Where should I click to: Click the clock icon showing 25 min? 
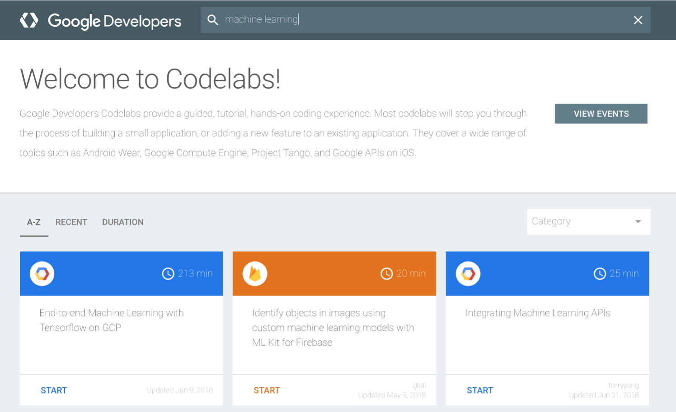pos(600,273)
